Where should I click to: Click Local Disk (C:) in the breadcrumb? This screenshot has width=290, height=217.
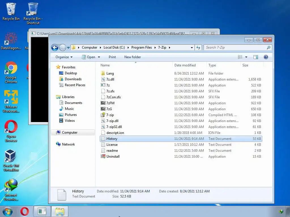pyautogui.click(x=114, y=47)
